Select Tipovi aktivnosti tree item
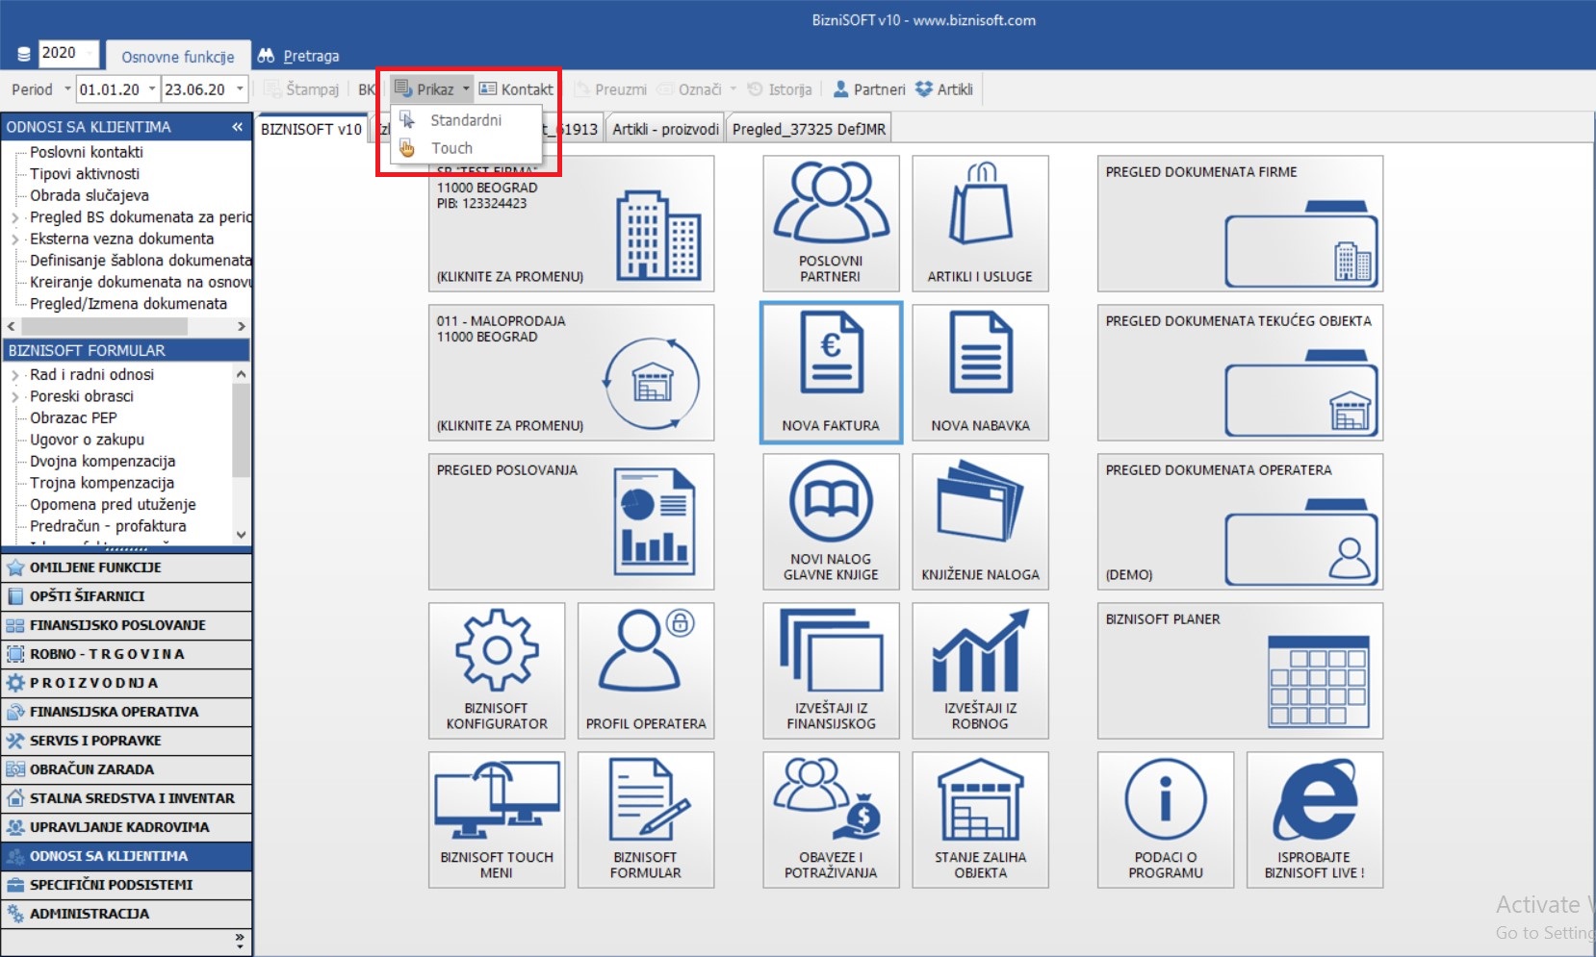This screenshot has height=957, width=1596. click(x=85, y=174)
